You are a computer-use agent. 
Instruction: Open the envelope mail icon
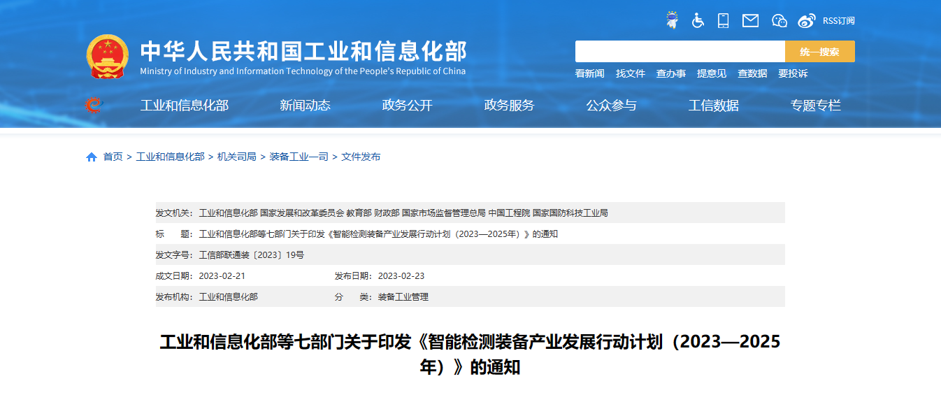pos(750,20)
